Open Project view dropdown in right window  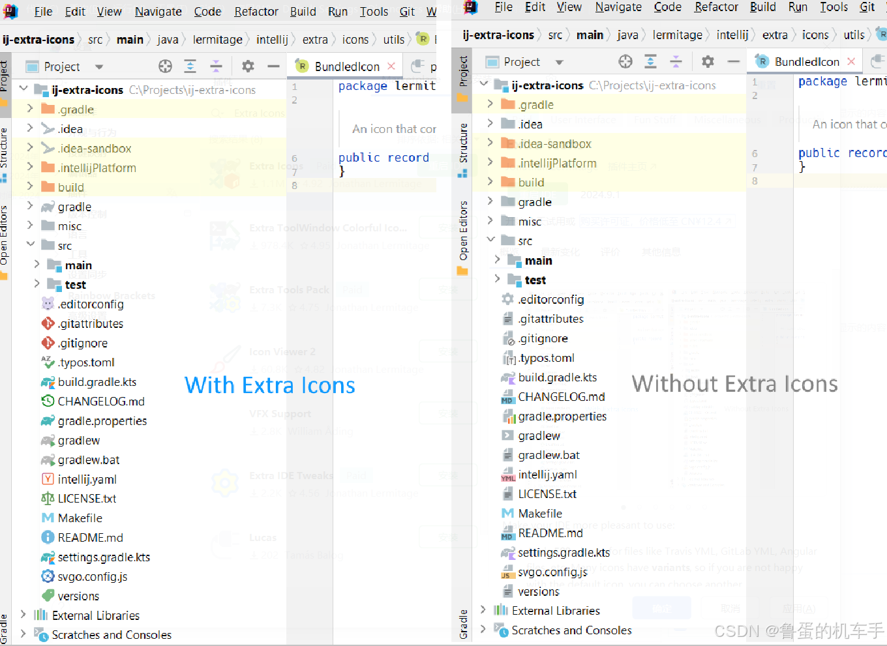(559, 62)
